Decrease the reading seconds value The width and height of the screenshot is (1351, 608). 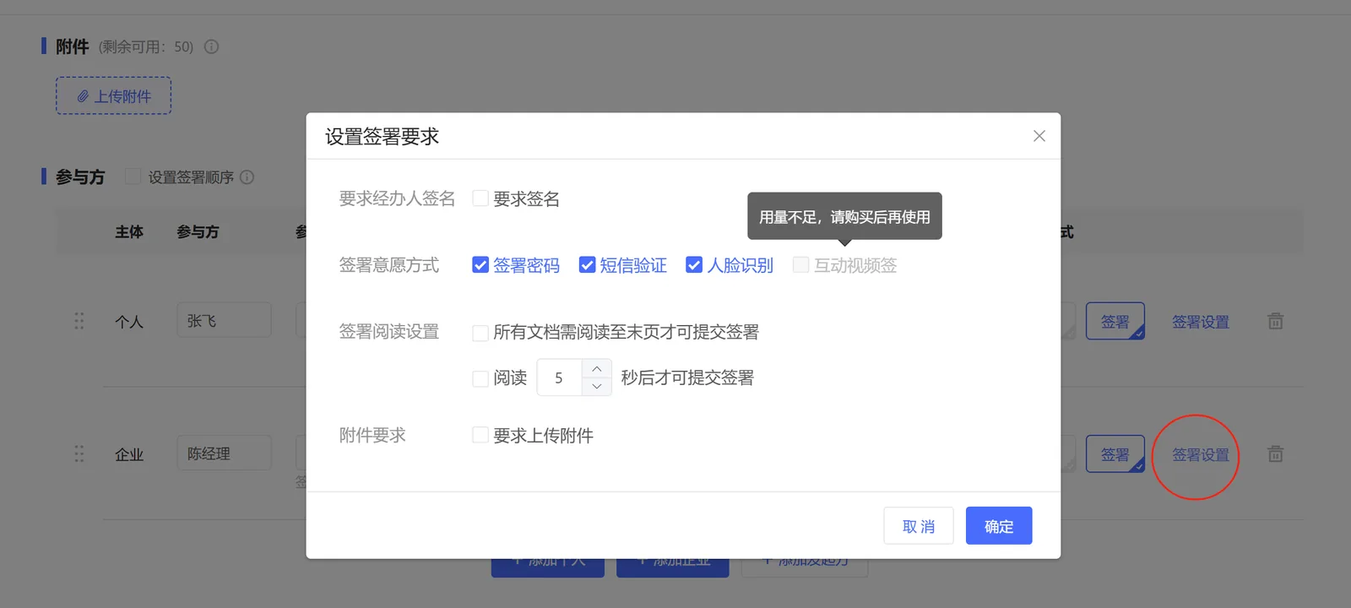click(x=597, y=387)
